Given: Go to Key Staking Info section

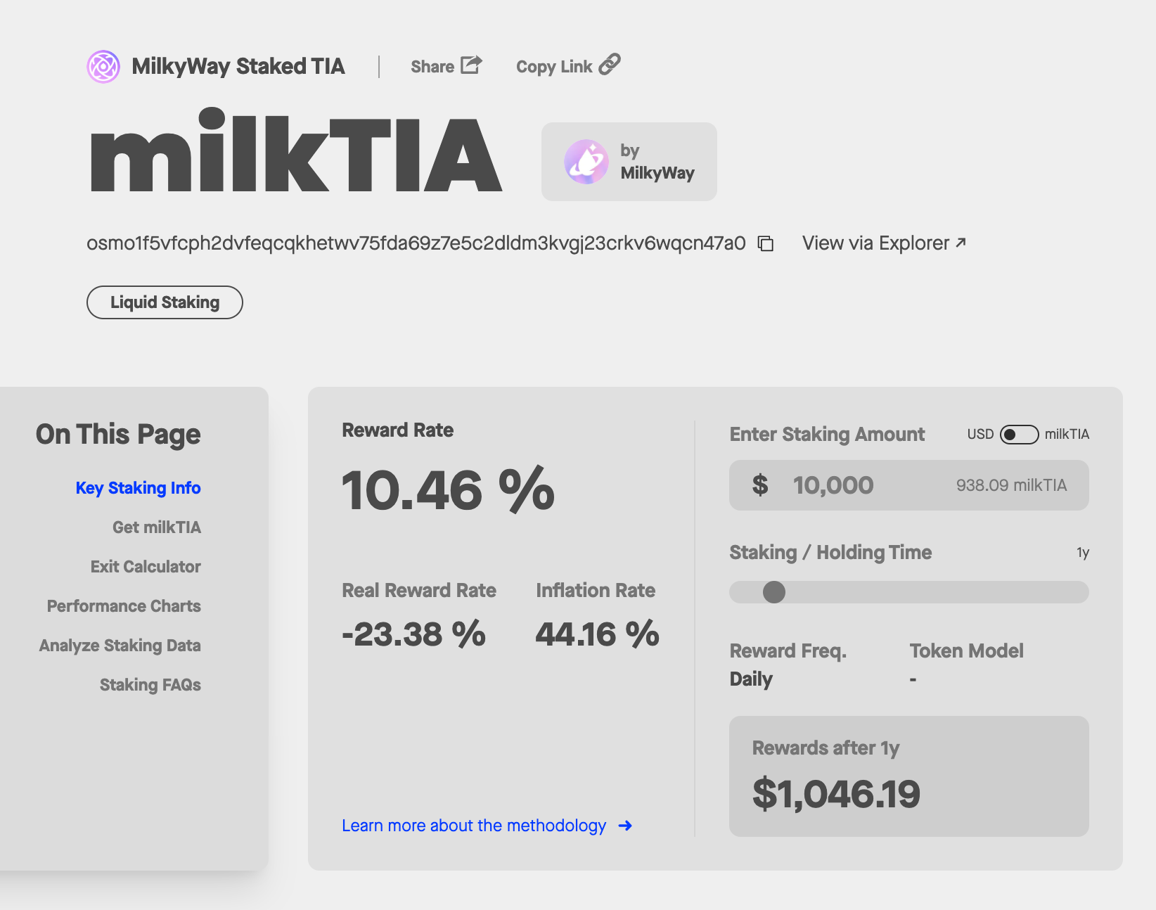Looking at the screenshot, I should pyautogui.click(x=138, y=488).
